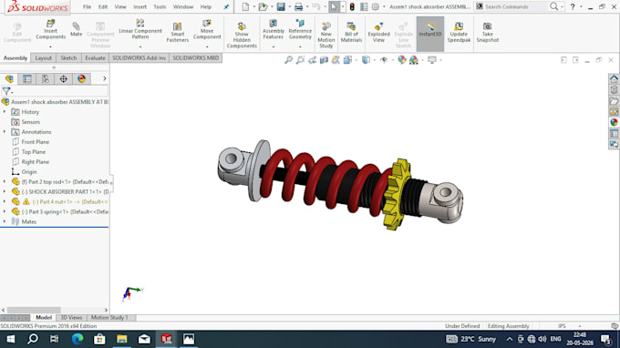This screenshot has width=620, height=348.
Task: Open the FeatureManager design tree tab
Action: tap(9, 79)
